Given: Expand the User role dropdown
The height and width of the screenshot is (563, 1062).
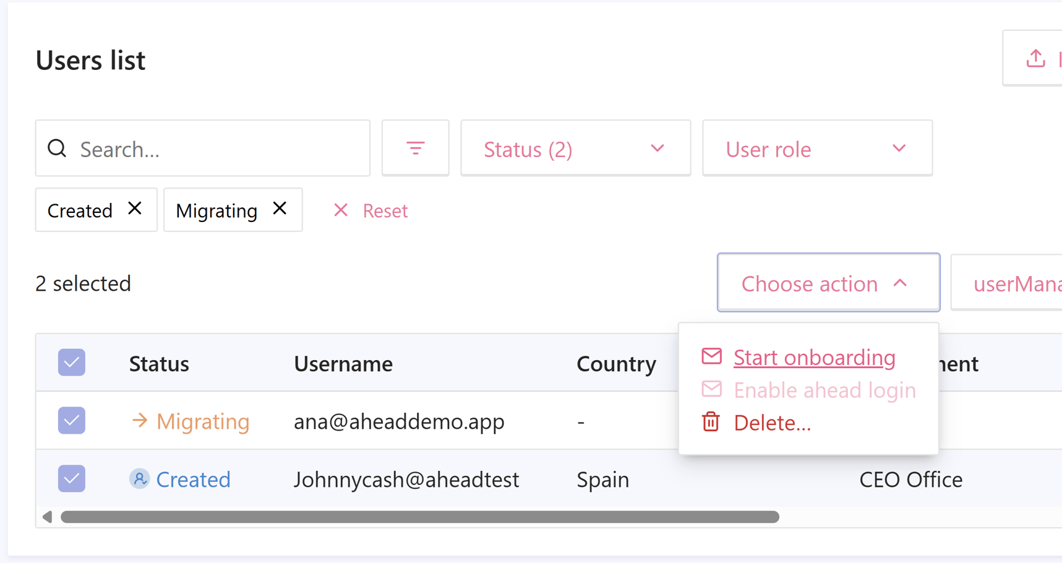Looking at the screenshot, I should click(816, 148).
